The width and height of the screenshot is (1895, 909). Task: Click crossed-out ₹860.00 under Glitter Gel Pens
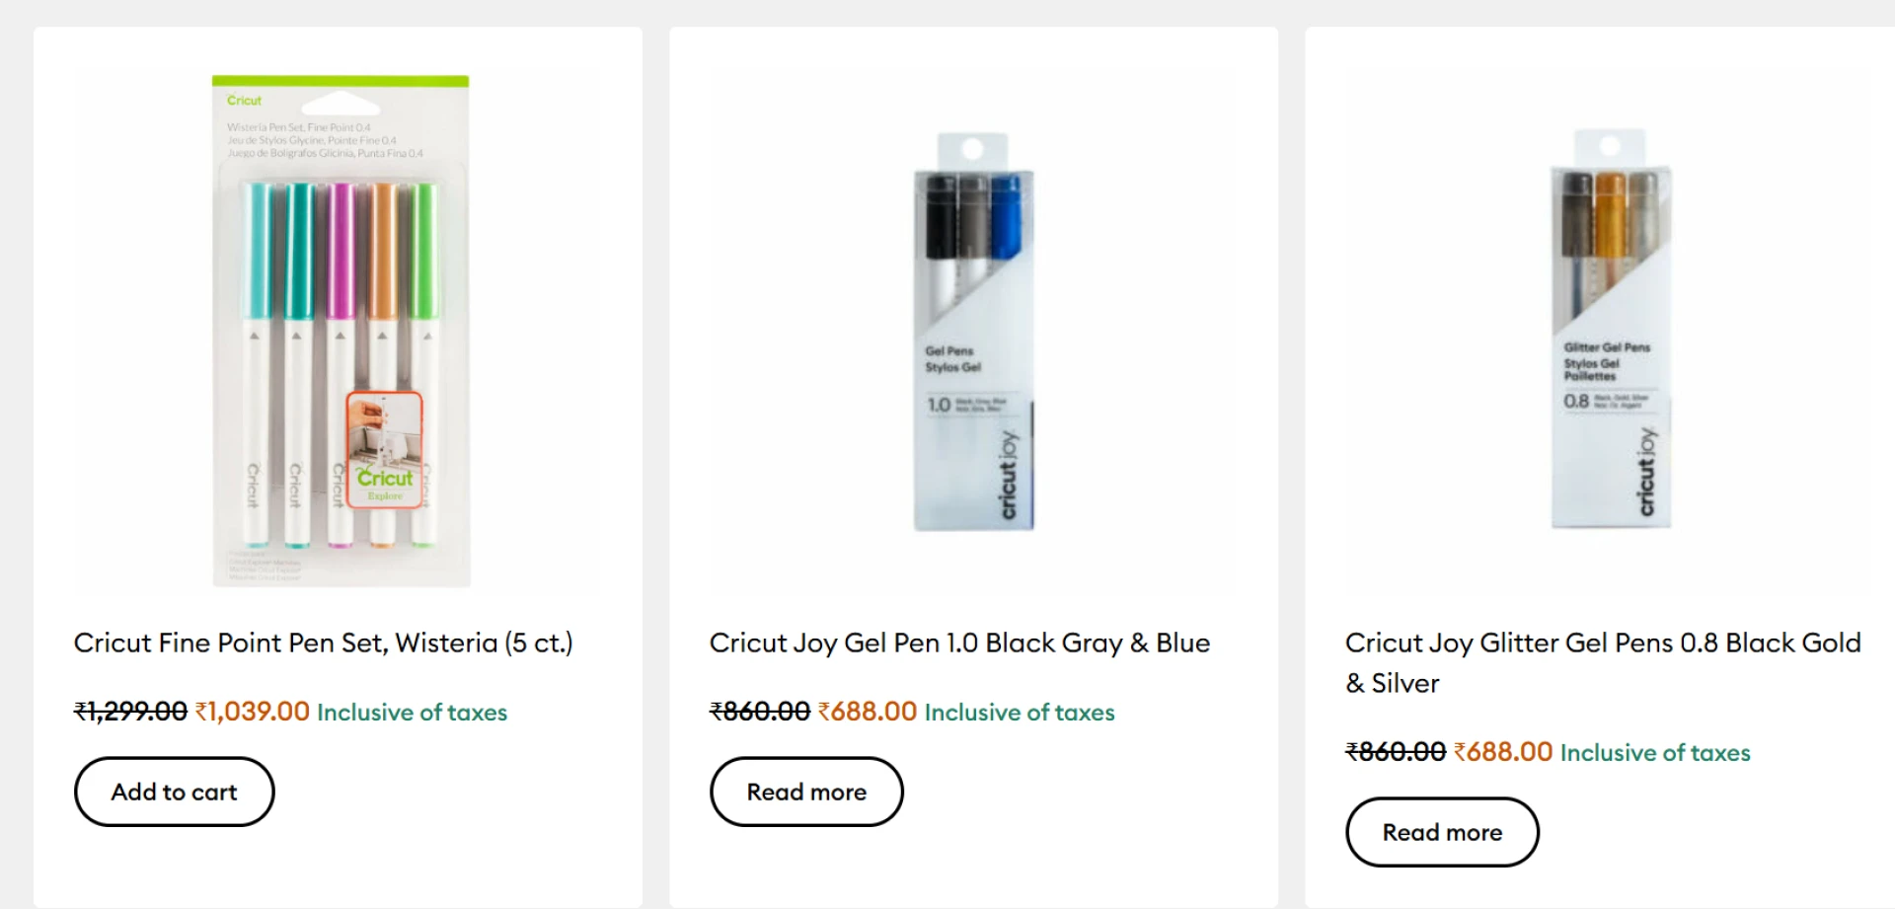1396,752
